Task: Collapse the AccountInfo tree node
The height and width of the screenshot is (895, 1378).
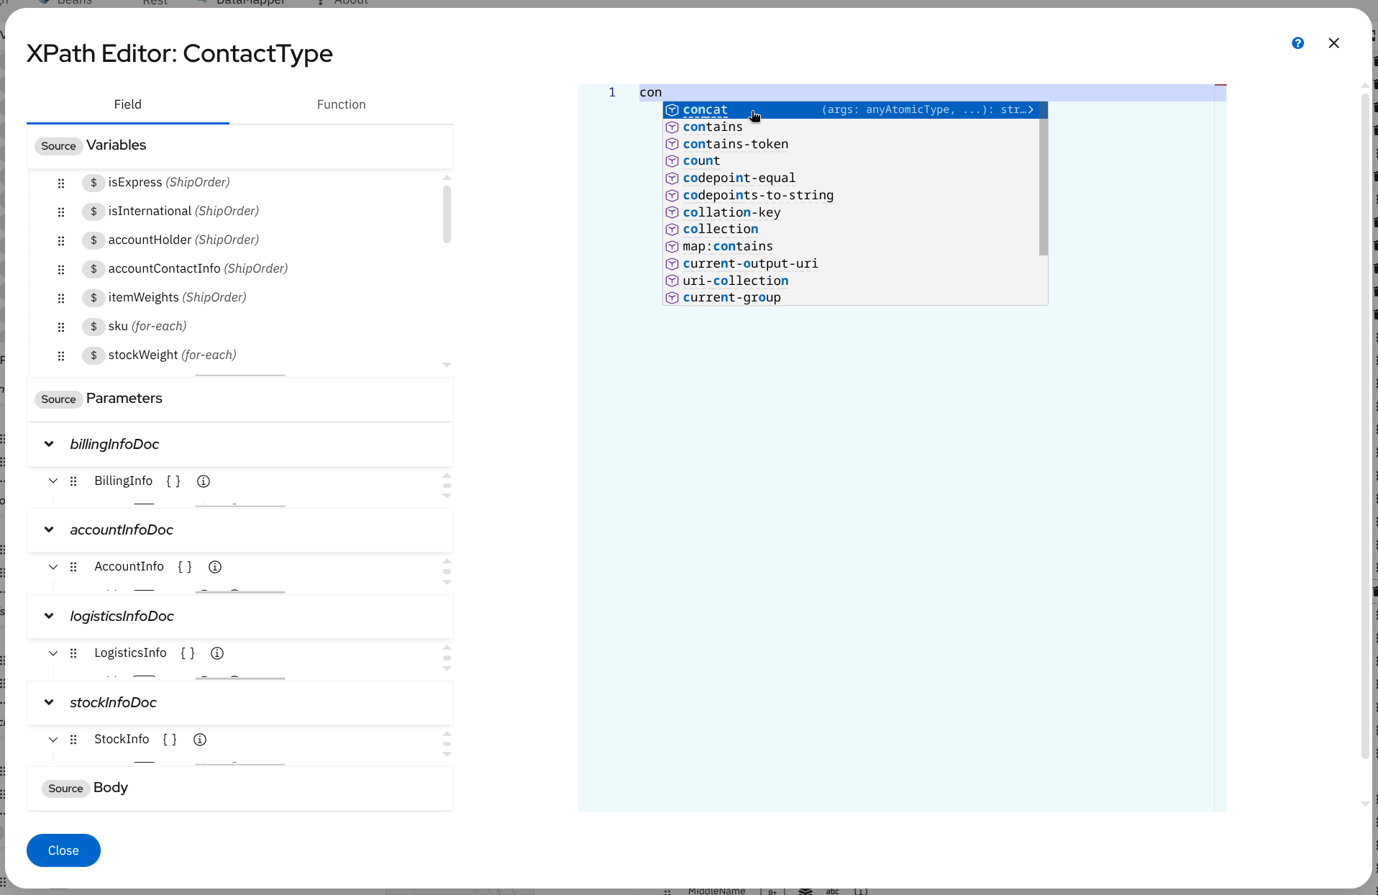Action: 53,567
